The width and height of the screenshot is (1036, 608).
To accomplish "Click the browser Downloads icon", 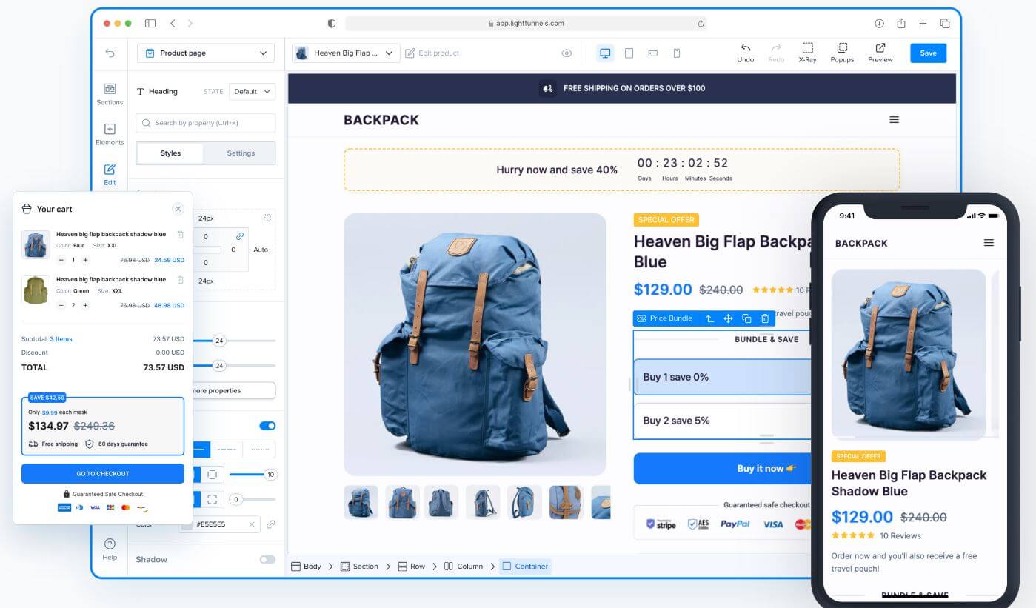I will (879, 24).
